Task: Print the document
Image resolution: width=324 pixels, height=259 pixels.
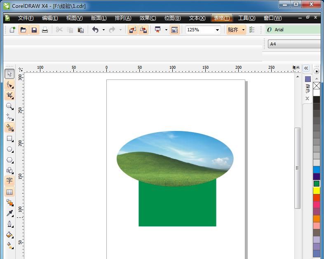Action: pos(45,30)
